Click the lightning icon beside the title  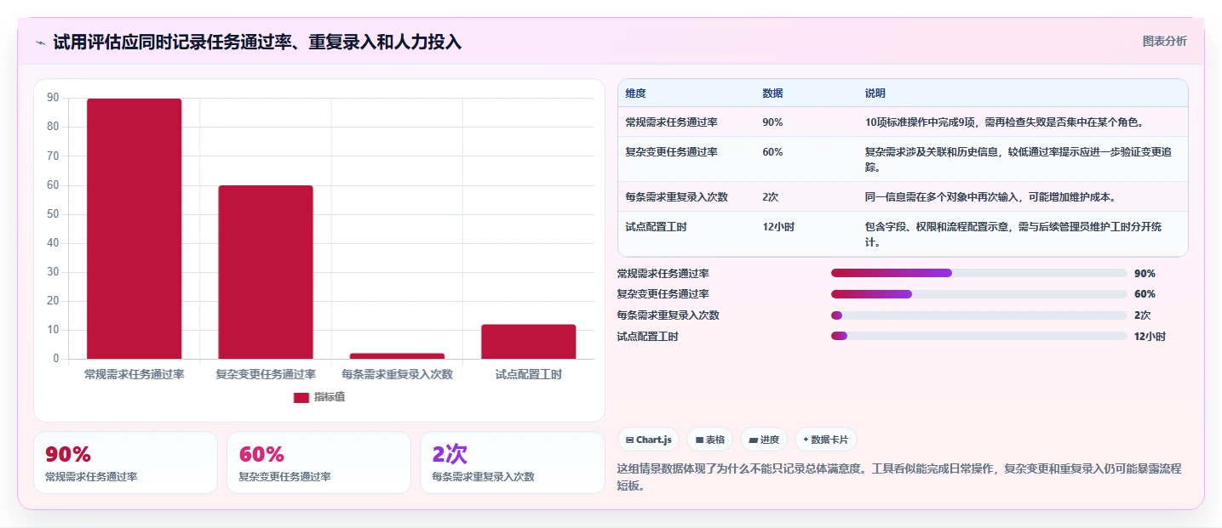pyautogui.click(x=41, y=43)
